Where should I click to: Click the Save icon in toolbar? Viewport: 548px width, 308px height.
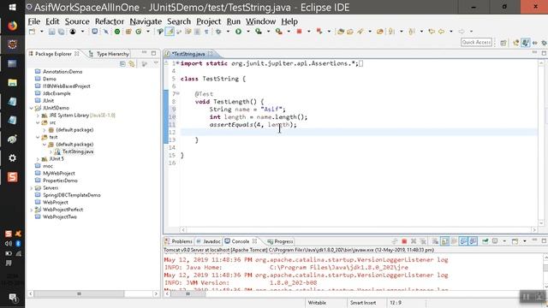point(51,32)
